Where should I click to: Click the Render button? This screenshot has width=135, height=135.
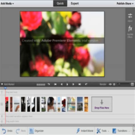103,84
